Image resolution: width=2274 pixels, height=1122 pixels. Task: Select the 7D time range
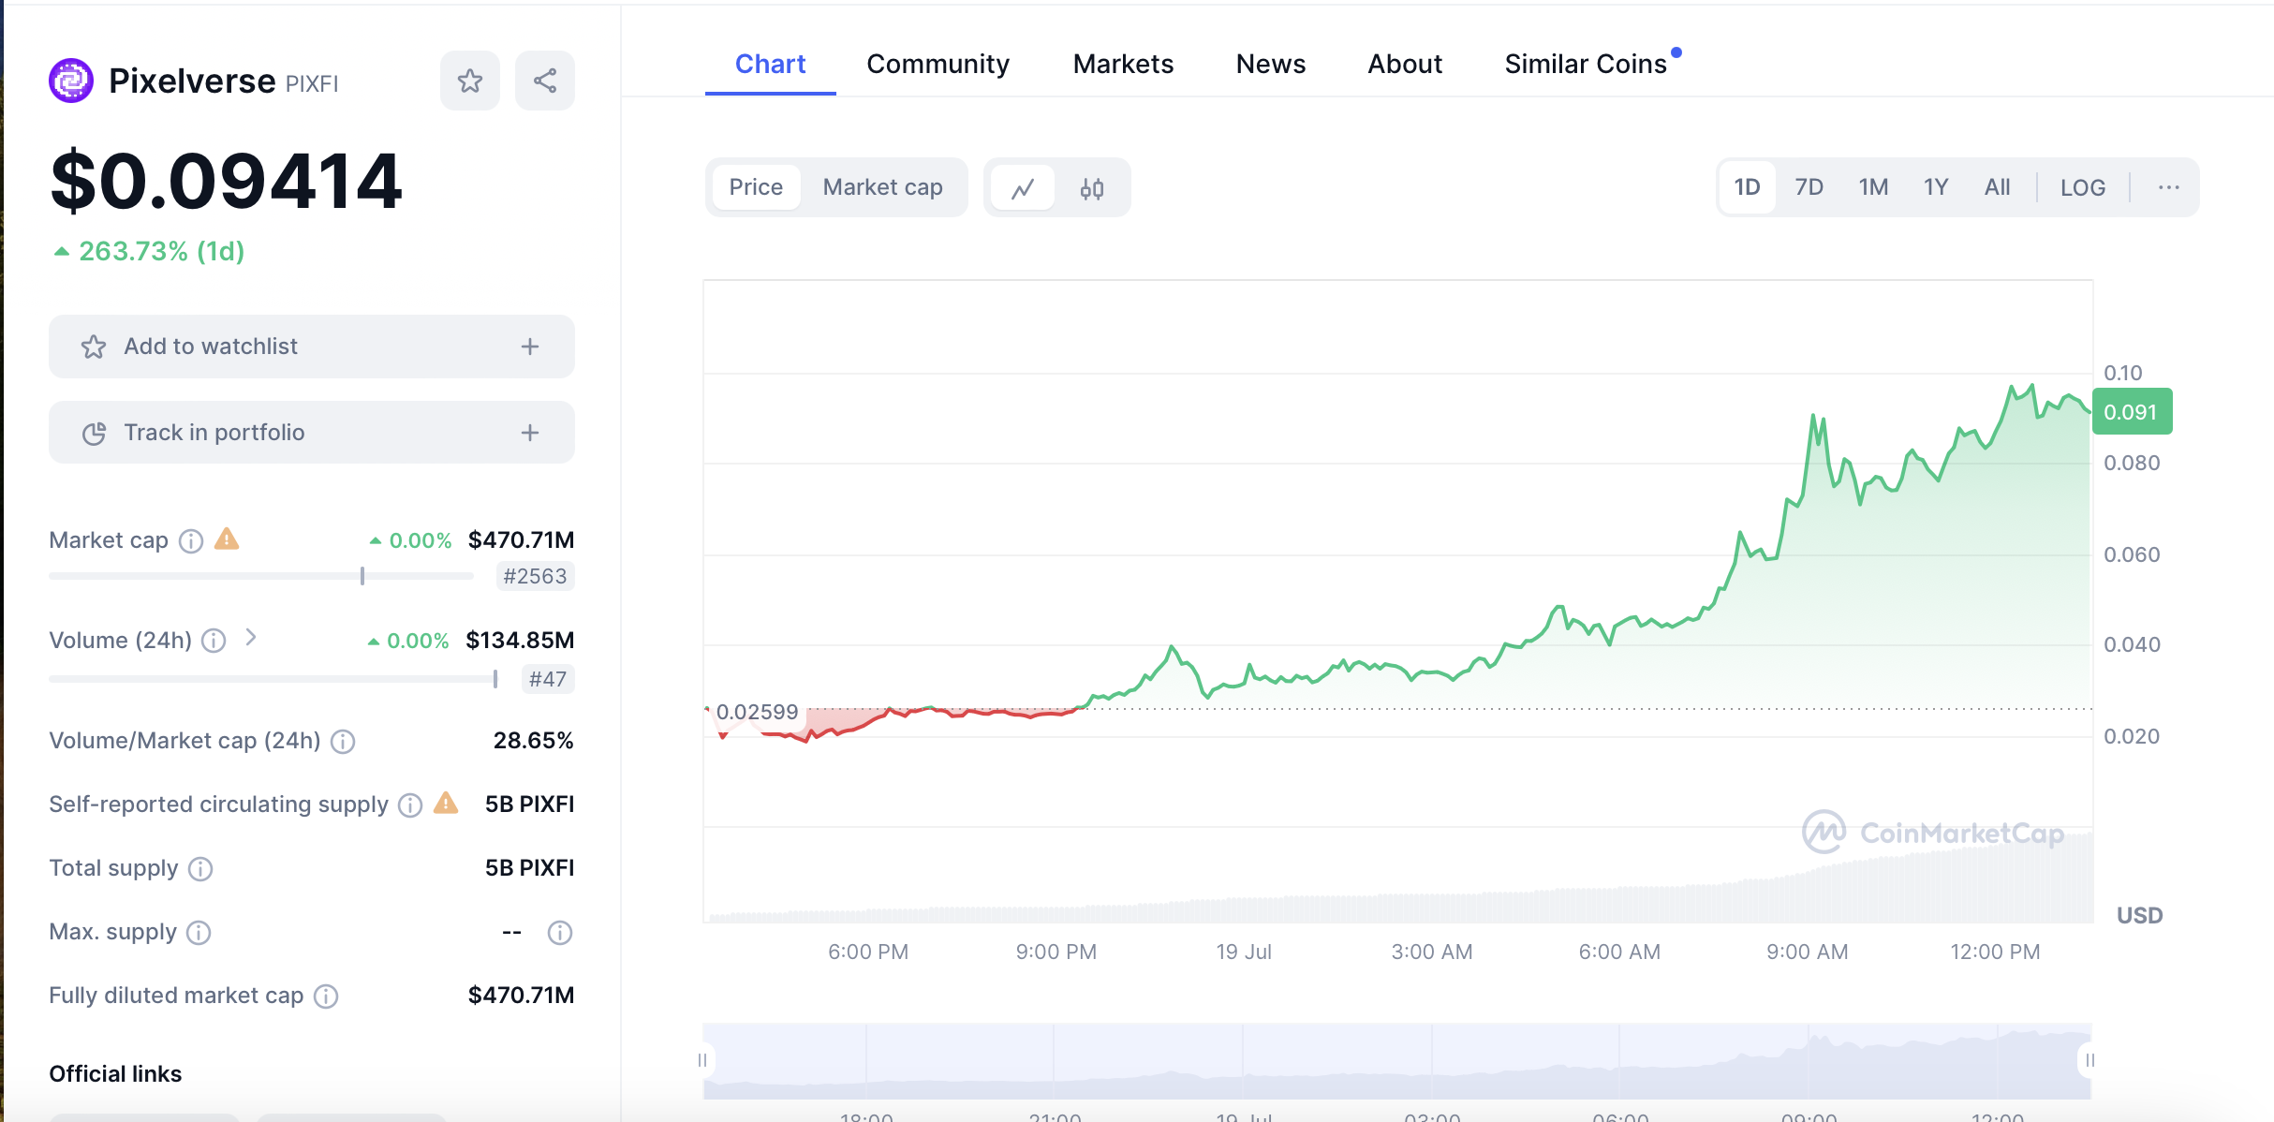pos(1809,187)
